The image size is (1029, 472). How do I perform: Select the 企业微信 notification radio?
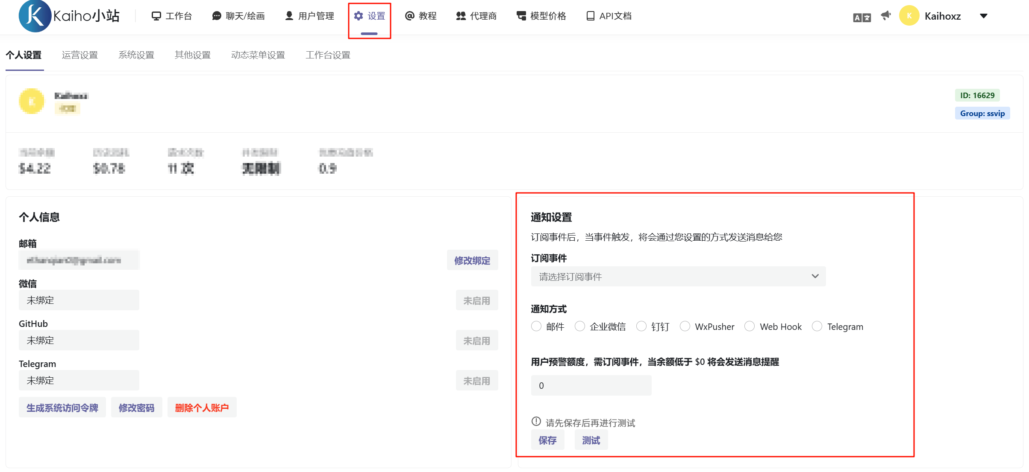580,326
